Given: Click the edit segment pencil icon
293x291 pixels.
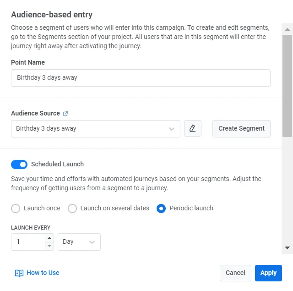Looking at the screenshot, I should 193,129.
